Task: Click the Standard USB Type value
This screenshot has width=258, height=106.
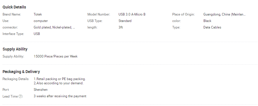Action: coord(125,21)
